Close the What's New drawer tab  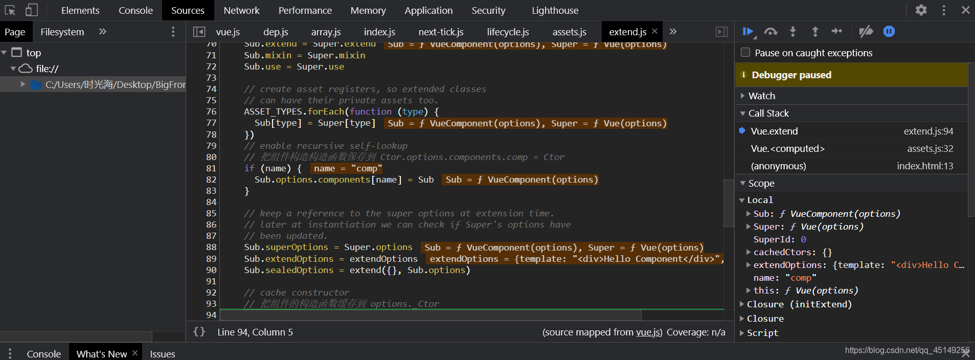click(135, 353)
